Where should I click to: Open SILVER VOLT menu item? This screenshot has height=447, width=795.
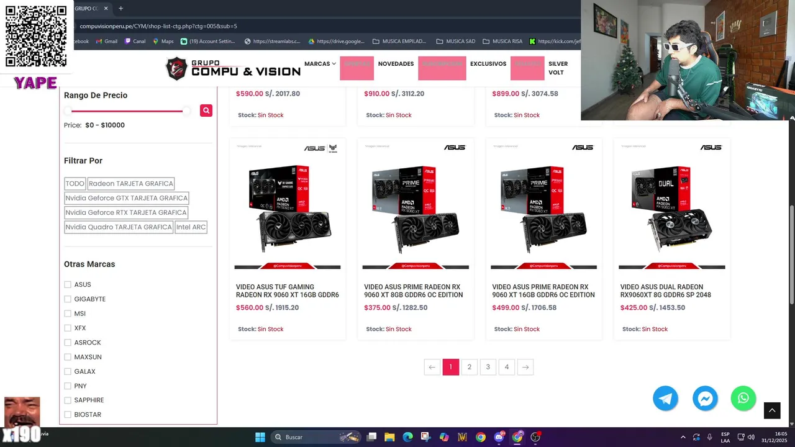point(558,68)
